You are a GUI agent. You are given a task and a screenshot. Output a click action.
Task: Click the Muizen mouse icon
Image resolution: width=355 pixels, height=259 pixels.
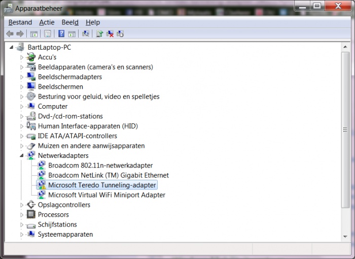(x=31, y=146)
